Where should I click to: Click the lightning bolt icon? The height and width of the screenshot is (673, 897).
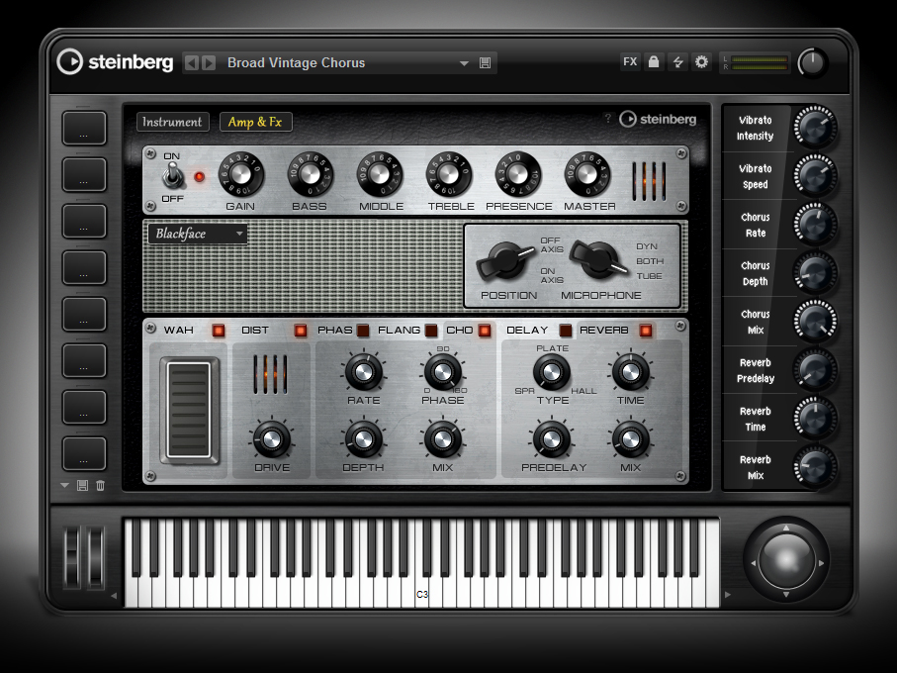(677, 61)
